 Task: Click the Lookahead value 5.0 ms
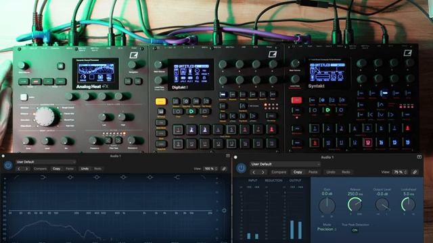pos(409,194)
